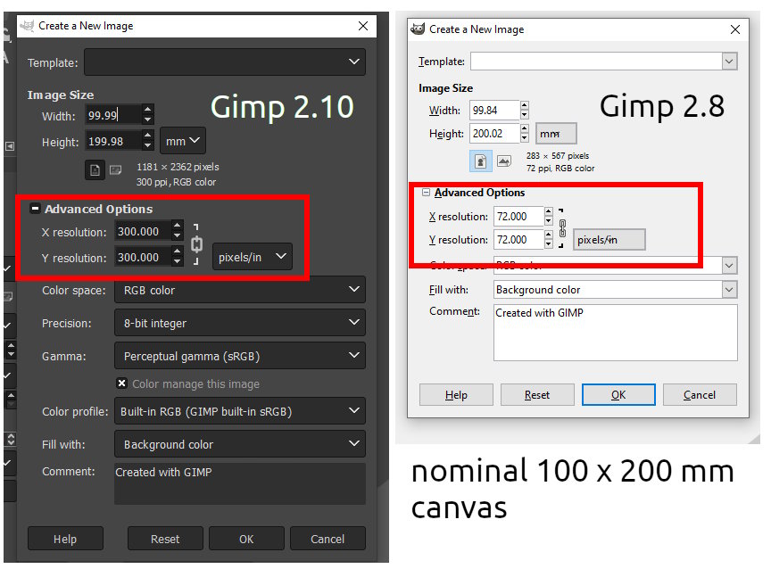The image size is (771, 569).
Task: Click the '72 ppi, RGB color' text
Action: click(560, 168)
